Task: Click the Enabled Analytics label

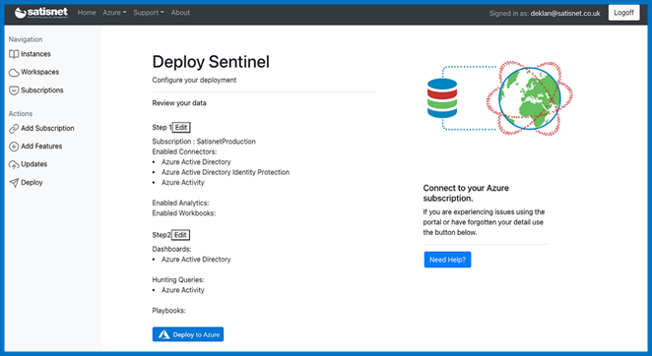Action: point(180,204)
